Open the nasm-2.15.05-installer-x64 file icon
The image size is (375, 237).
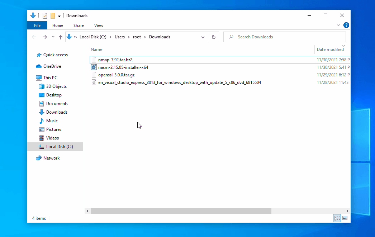pos(94,67)
